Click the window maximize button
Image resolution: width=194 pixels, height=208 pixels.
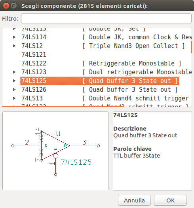[13, 6]
